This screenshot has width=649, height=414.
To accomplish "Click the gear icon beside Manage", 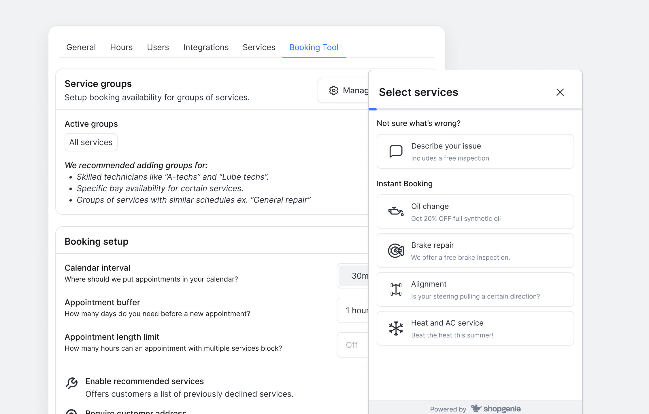I will click(x=334, y=90).
